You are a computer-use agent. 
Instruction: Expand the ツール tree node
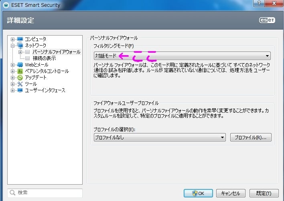[12, 84]
